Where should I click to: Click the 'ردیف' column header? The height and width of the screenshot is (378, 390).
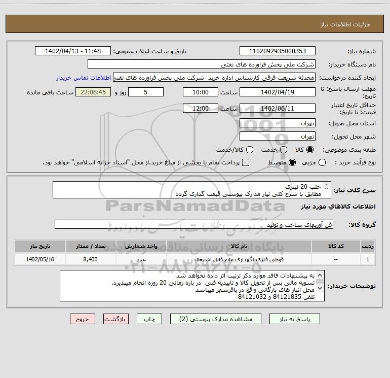[x=368, y=246]
